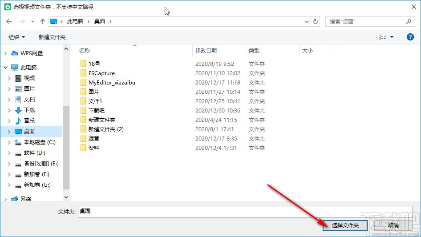Sort by the 名称 column header
This screenshot has height=237, width=421.
pos(85,50)
